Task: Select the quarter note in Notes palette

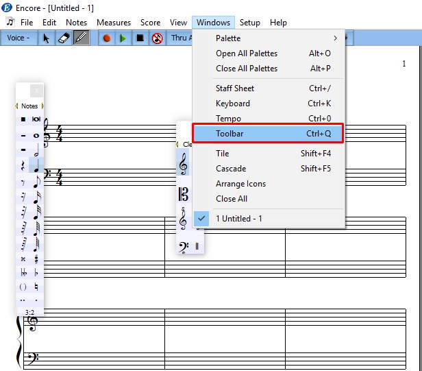Action: tap(36, 165)
